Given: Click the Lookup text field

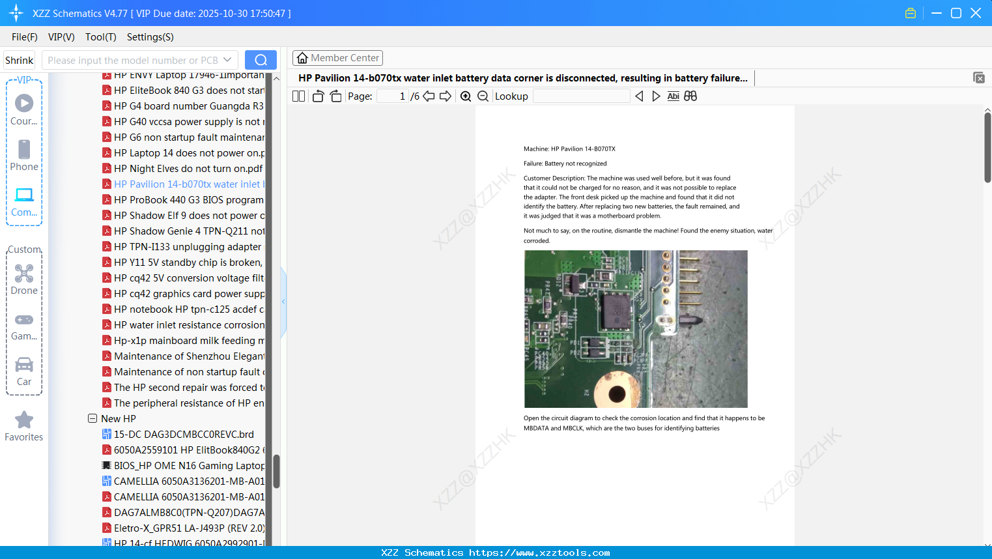Looking at the screenshot, I should tap(581, 96).
